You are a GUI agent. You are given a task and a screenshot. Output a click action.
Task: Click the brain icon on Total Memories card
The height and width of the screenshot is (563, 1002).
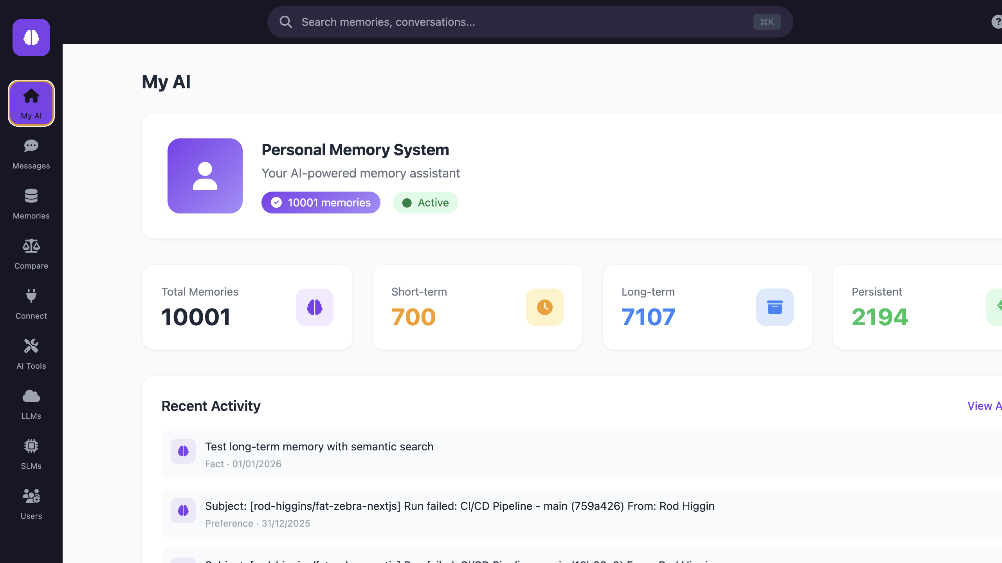(315, 307)
